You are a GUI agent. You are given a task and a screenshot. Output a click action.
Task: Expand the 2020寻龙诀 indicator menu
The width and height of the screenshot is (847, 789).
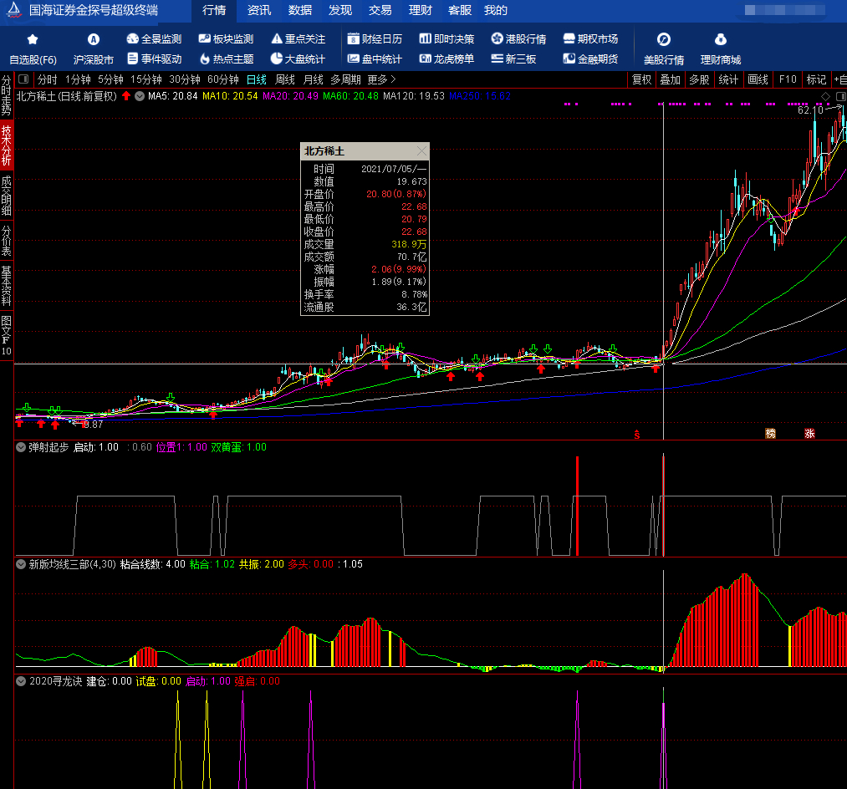coord(21,681)
